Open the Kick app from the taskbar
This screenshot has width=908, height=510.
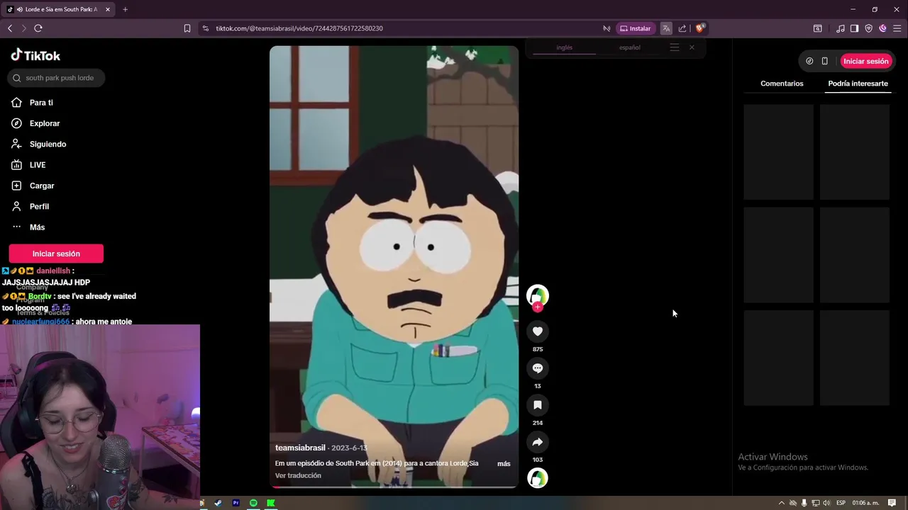click(x=271, y=503)
